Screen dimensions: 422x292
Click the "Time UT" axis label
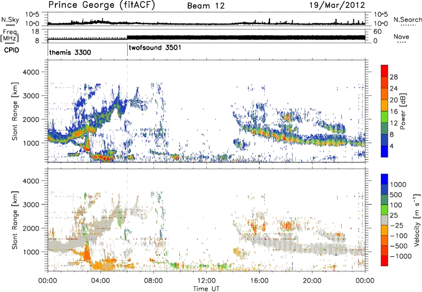(206, 288)
